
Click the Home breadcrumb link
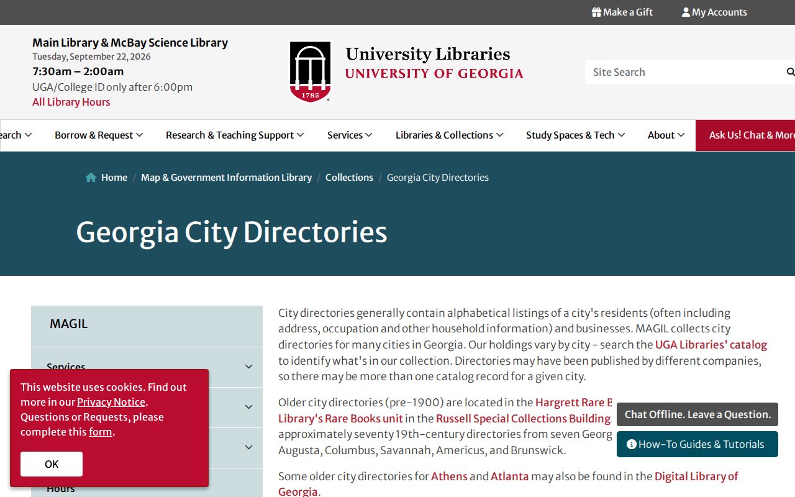(x=114, y=177)
